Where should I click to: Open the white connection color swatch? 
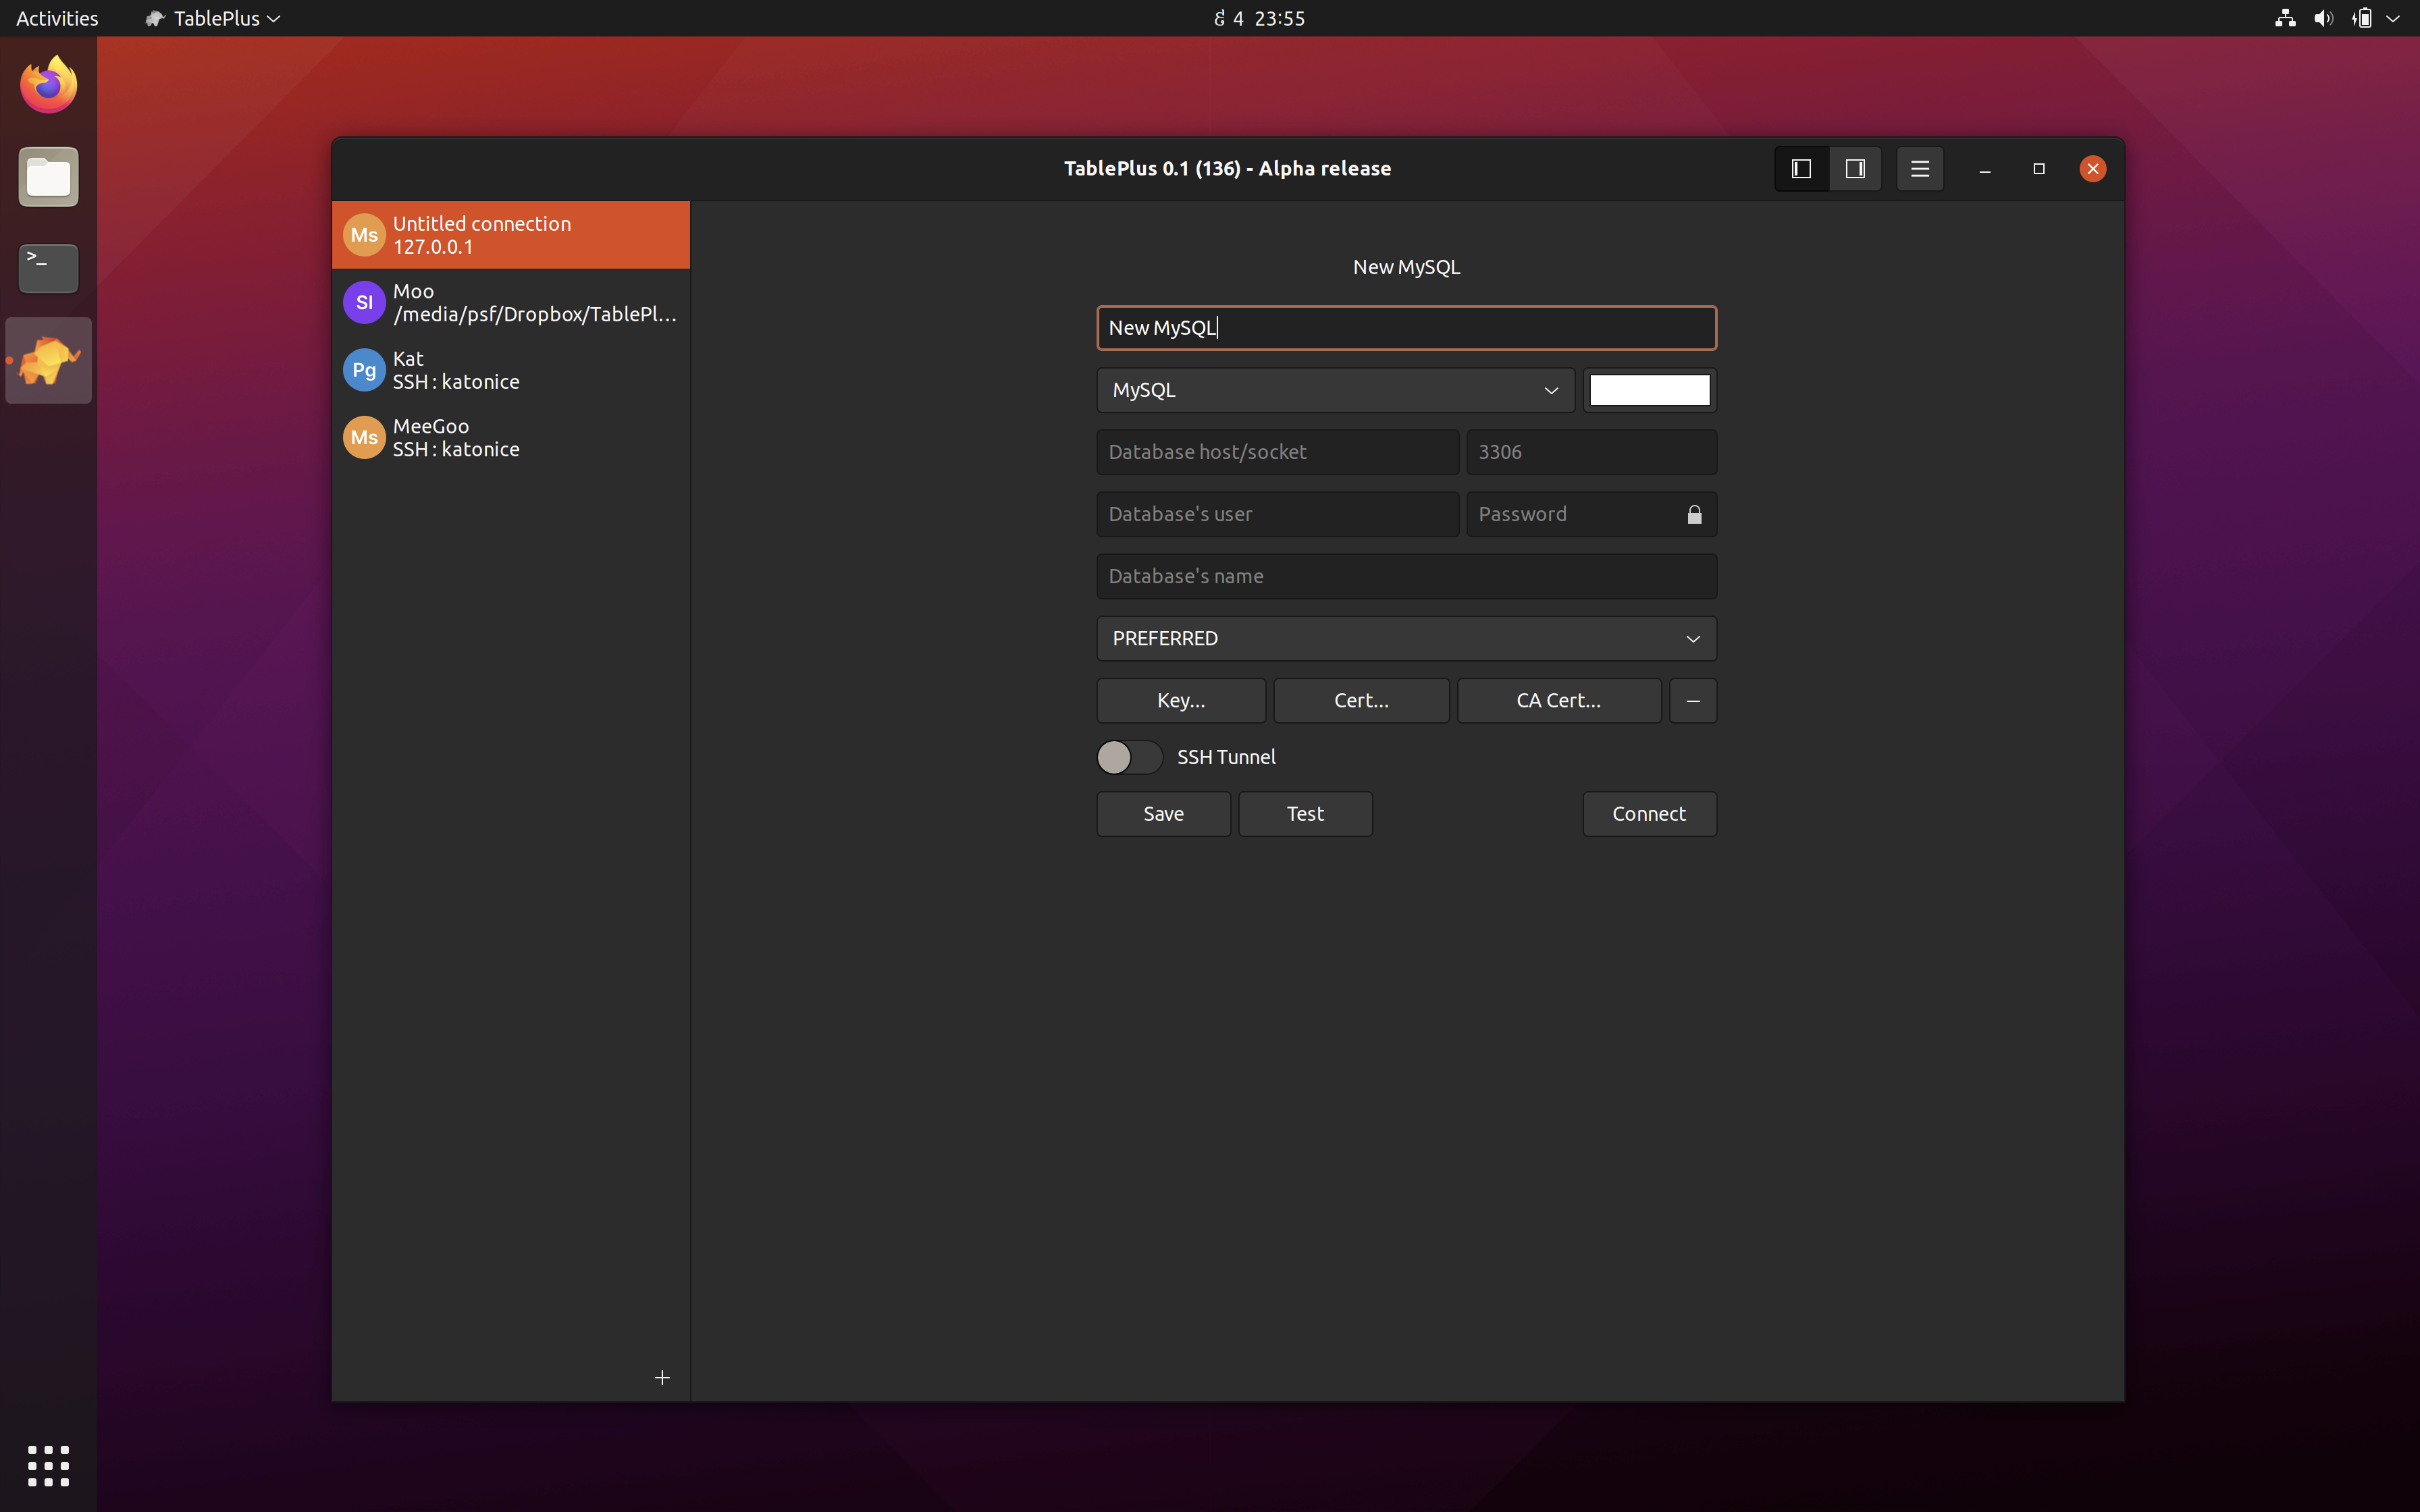click(x=1649, y=390)
